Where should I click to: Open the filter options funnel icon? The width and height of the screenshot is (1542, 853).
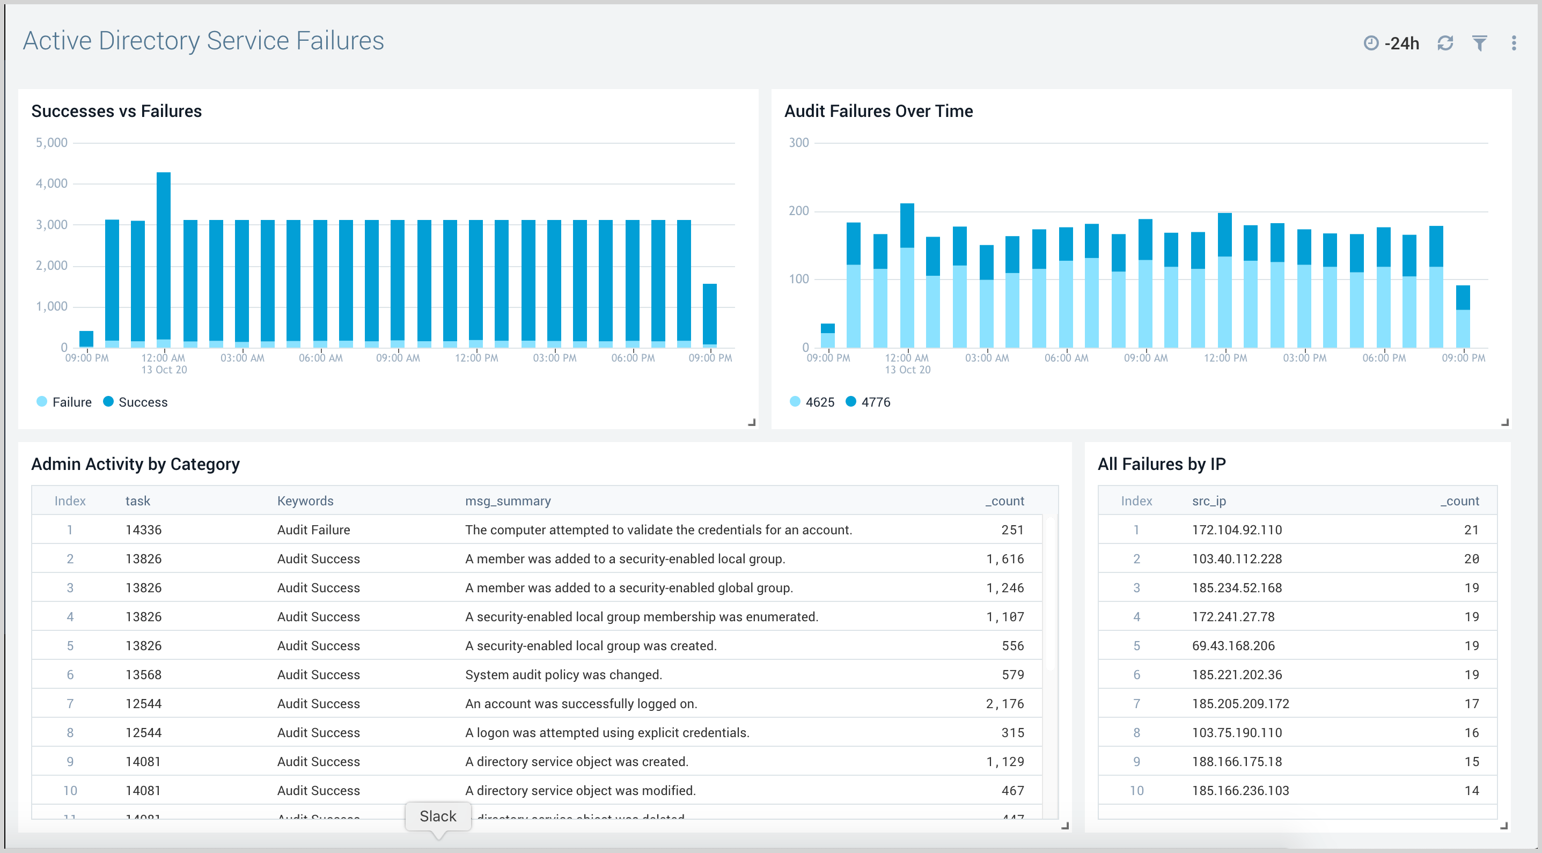click(1480, 42)
